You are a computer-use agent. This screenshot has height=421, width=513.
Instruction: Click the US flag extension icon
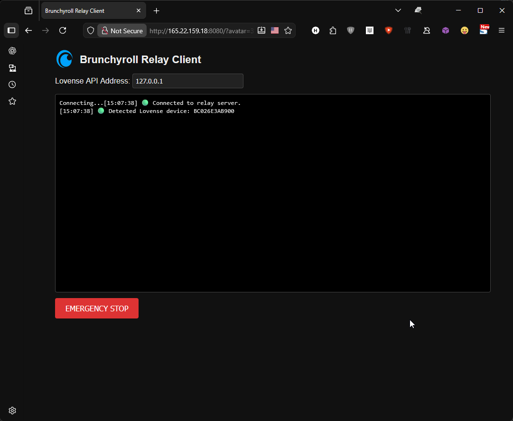[x=275, y=30]
